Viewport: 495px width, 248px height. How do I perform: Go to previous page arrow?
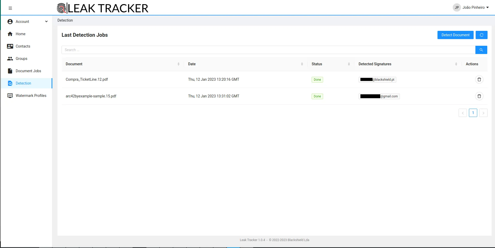[x=463, y=113]
